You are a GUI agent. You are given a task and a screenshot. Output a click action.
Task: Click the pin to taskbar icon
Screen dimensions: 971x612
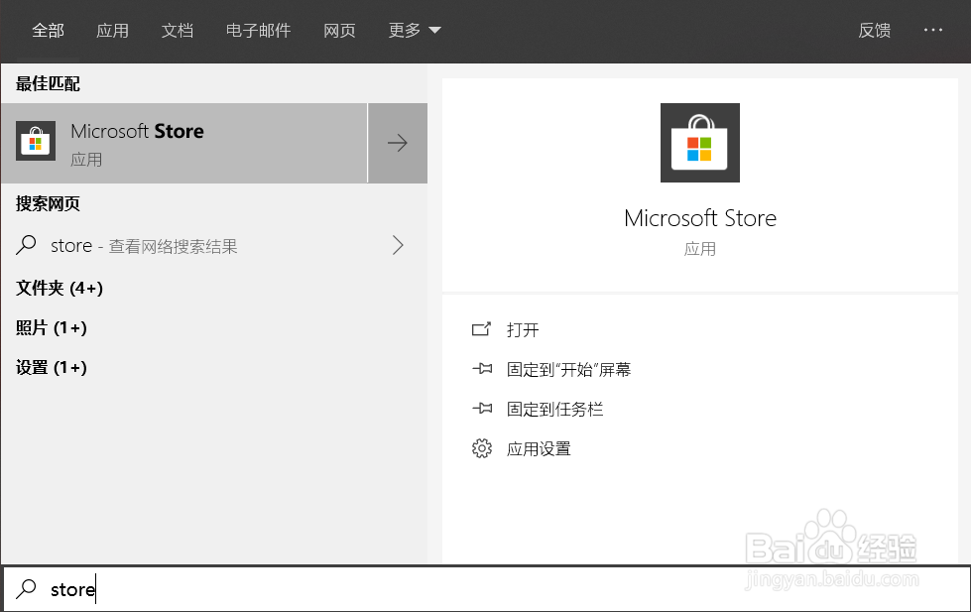tap(482, 409)
